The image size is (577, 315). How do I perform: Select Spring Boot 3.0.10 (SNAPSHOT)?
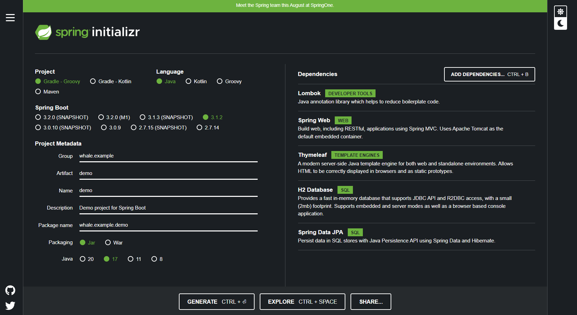(x=63, y=128)
